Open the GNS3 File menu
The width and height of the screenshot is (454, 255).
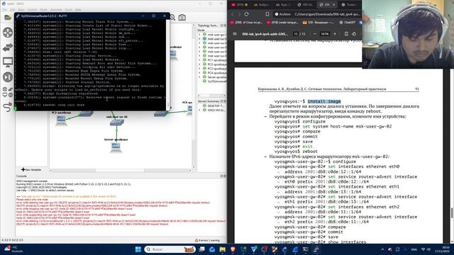click(4, 10)
